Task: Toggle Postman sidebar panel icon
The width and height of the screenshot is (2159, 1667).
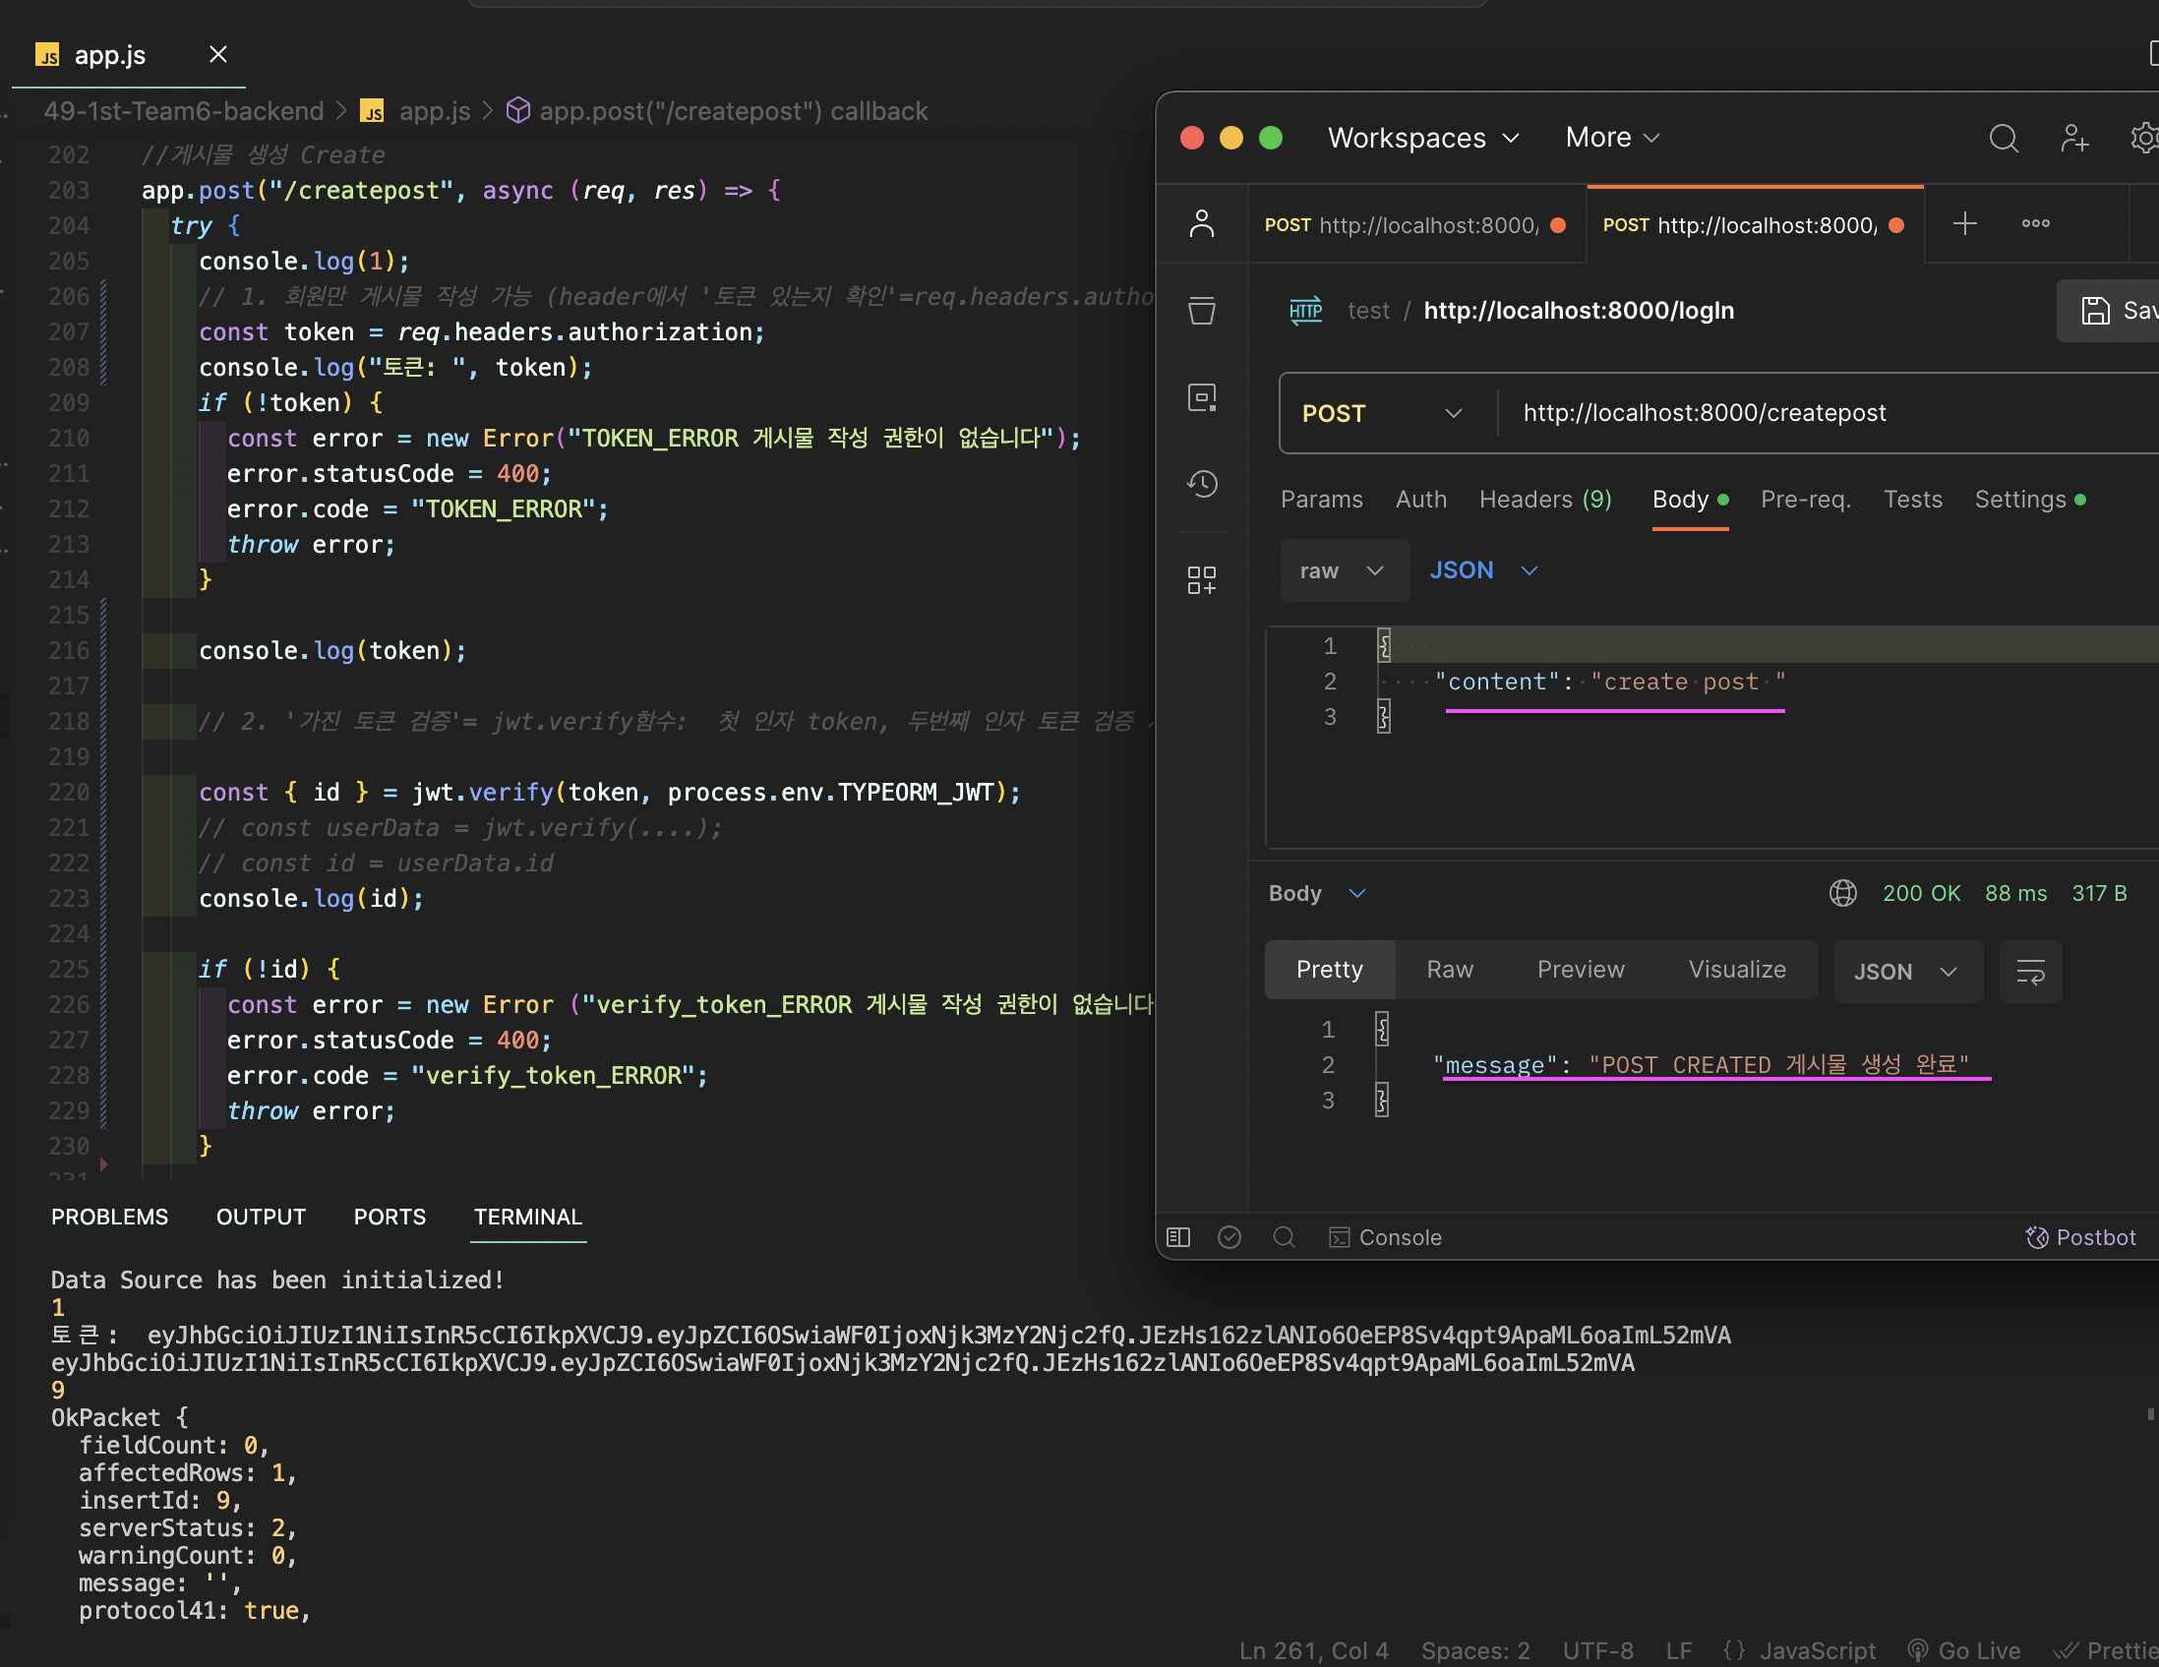Action: (x=1178, y=1237)
